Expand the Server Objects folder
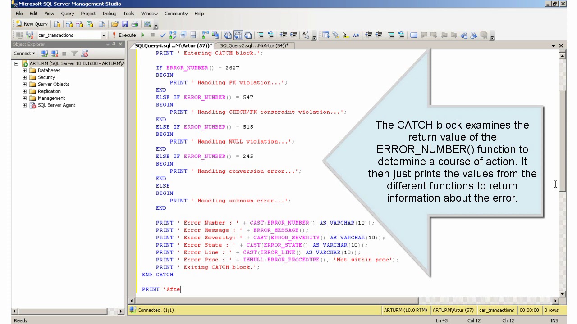Image resolution: width=577 pixels, height=324 pixels. (x=24, y=84)
